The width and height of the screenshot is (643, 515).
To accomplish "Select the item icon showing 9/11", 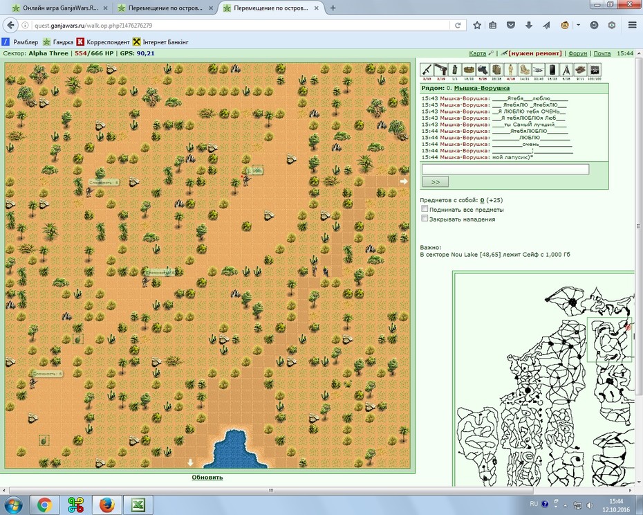I will tap(580, 70).
